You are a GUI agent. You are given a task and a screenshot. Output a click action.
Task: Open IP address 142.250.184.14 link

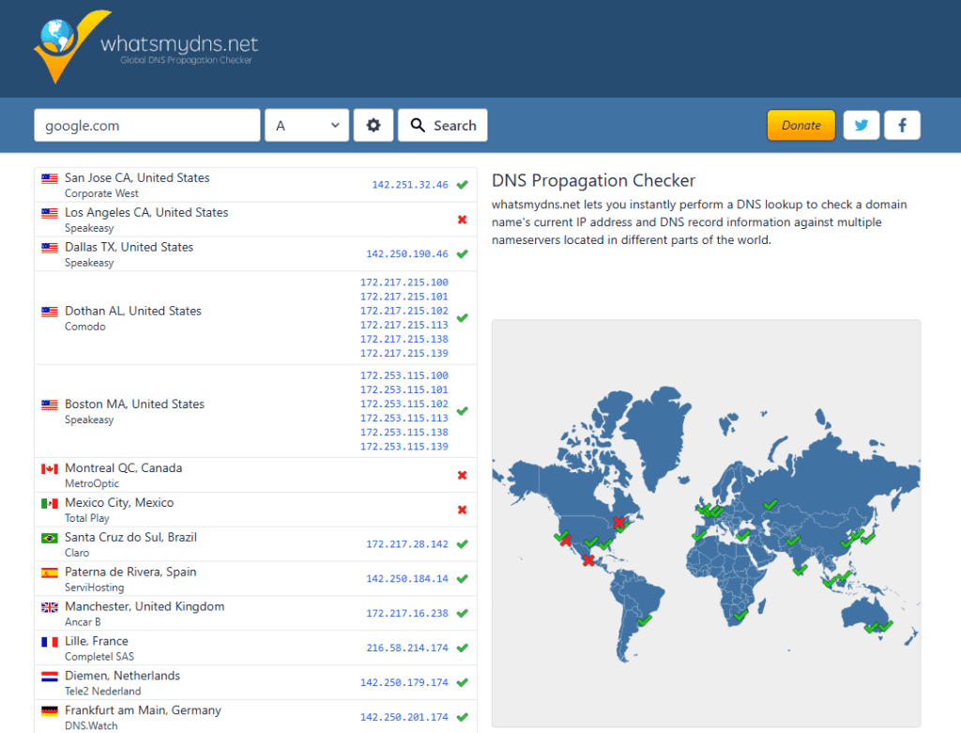[407, 578]
